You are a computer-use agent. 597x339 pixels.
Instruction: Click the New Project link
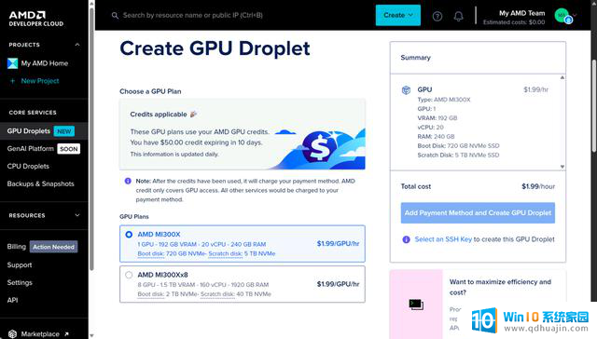(40, 81)
